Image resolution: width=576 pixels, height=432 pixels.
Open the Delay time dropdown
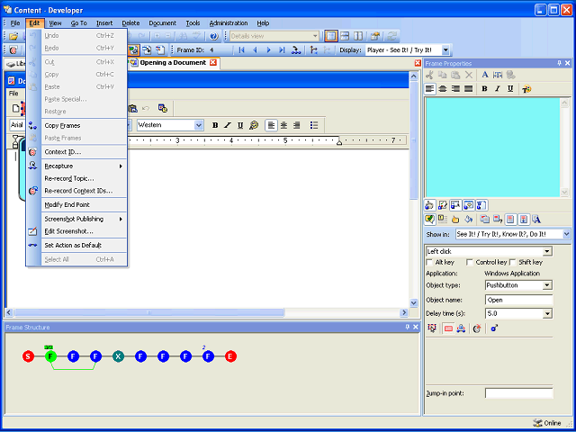point(547,314)
